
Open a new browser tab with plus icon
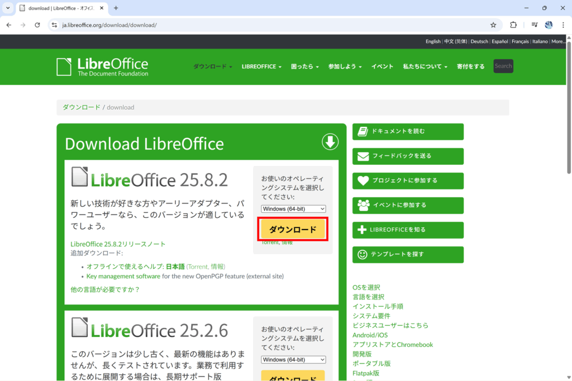tap(116, 8)
